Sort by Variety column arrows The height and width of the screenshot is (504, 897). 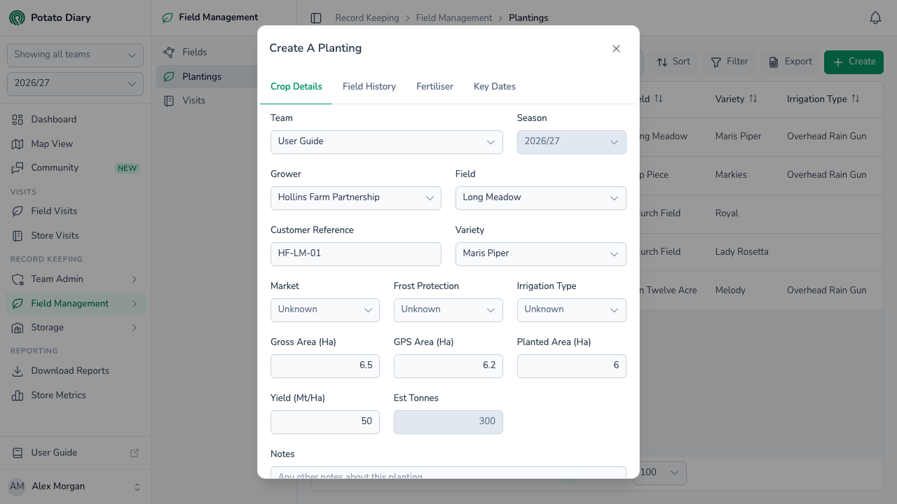tap(753, 99)
